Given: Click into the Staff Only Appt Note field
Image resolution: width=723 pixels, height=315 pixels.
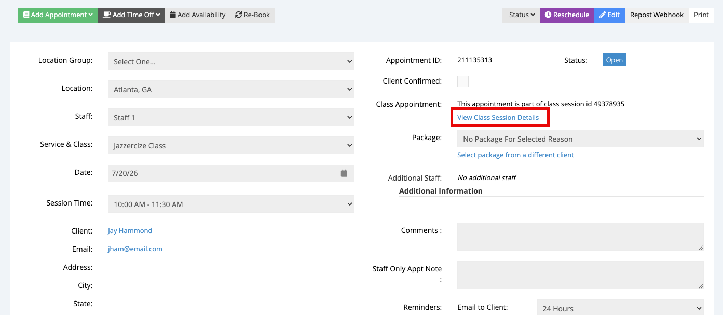Looking at the screenshot, I should point(580,275).
